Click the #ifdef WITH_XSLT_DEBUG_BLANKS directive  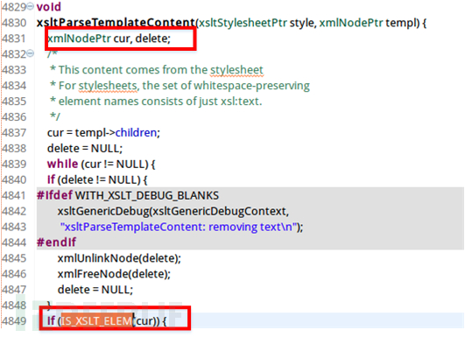pos(128,195)
